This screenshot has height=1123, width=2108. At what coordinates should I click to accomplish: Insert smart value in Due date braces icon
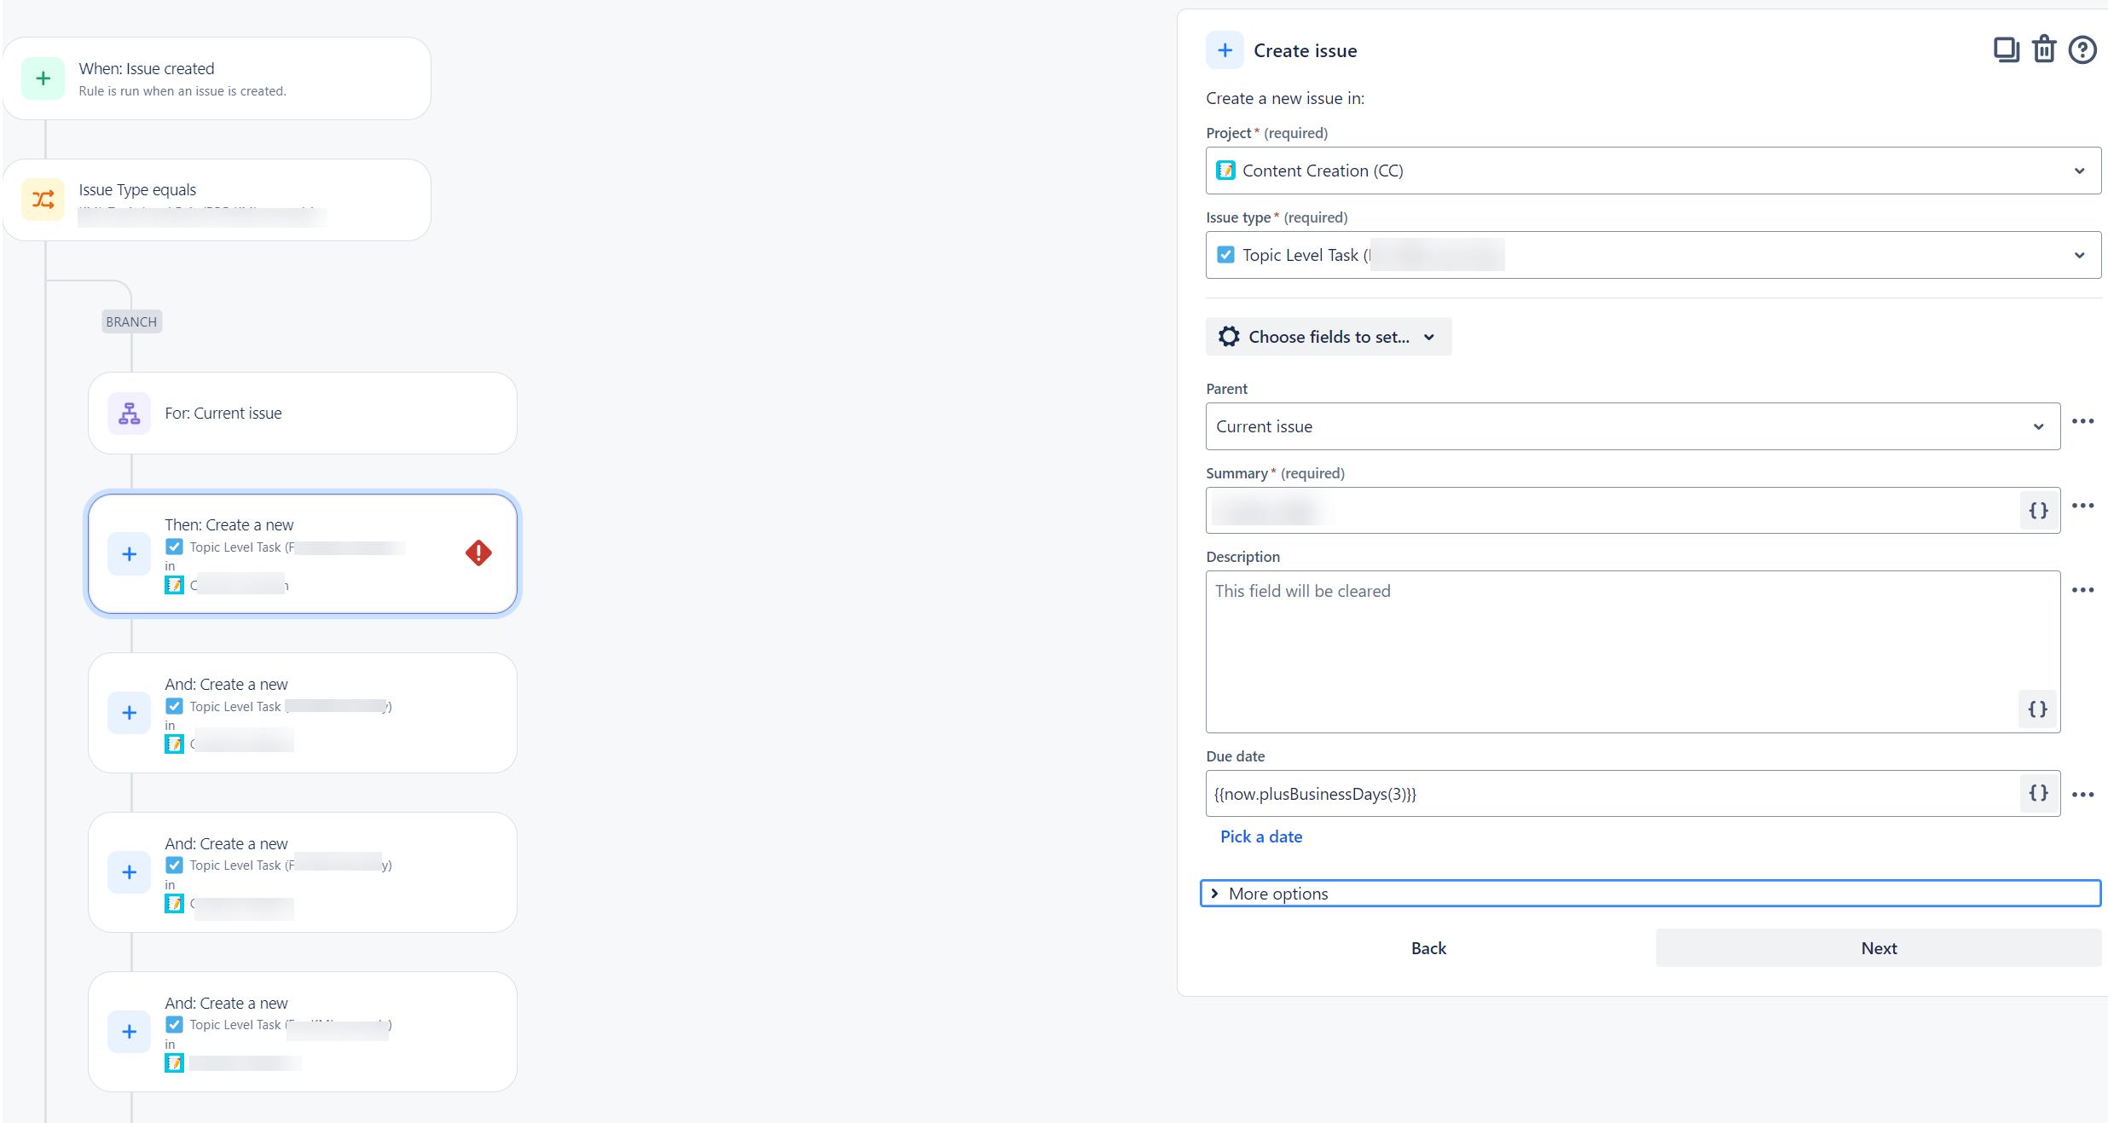coord(2038,794)
